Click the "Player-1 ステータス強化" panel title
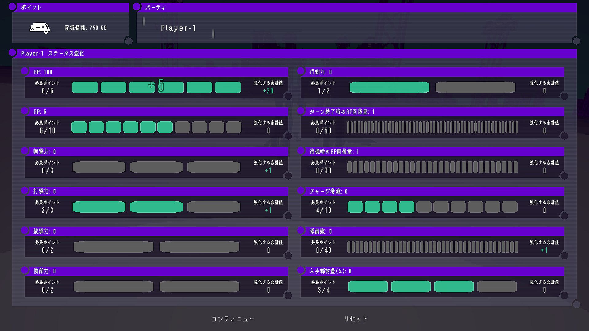 (x=52, y=54)
